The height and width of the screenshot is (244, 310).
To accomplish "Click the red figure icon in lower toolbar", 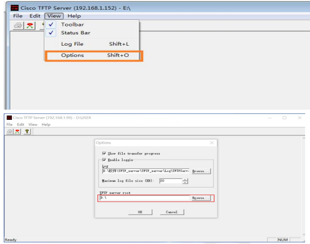I will [x=17, y=131].
